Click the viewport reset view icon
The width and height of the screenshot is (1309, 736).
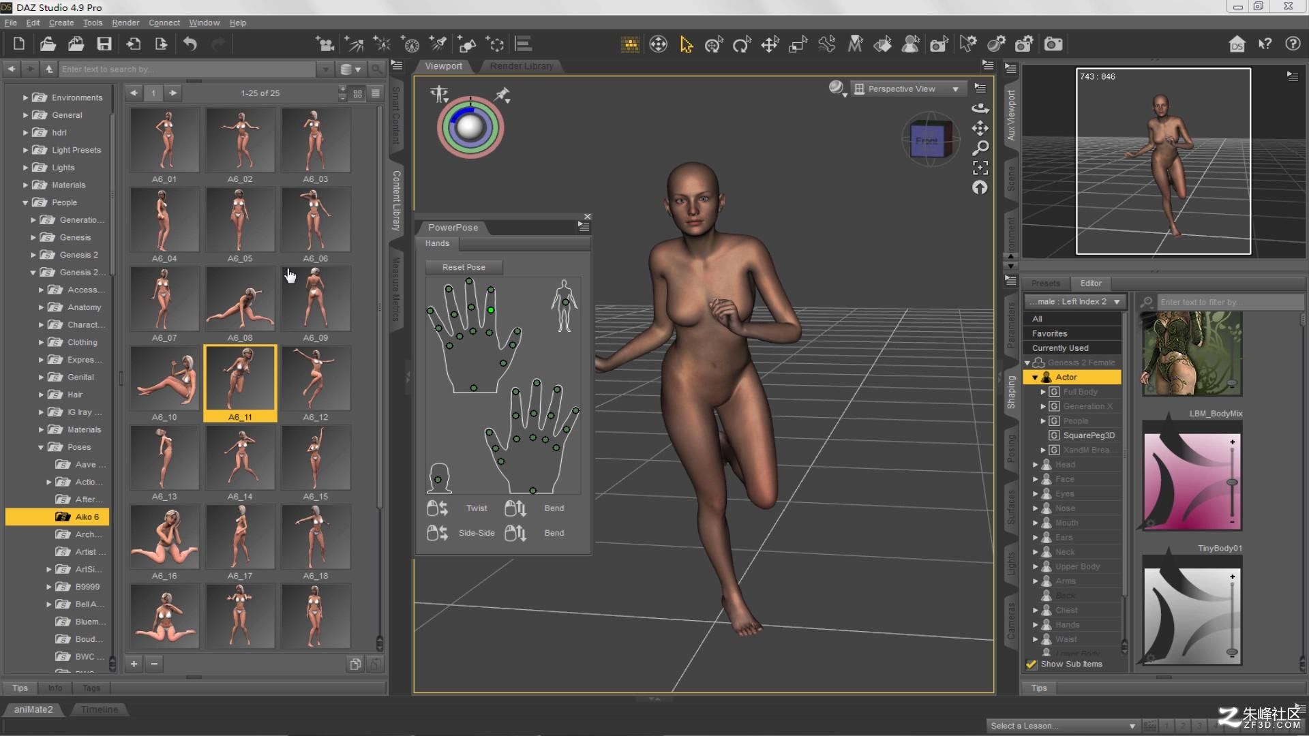(980, 187)
